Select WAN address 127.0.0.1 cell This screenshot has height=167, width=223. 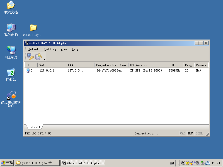click(47, 70)
